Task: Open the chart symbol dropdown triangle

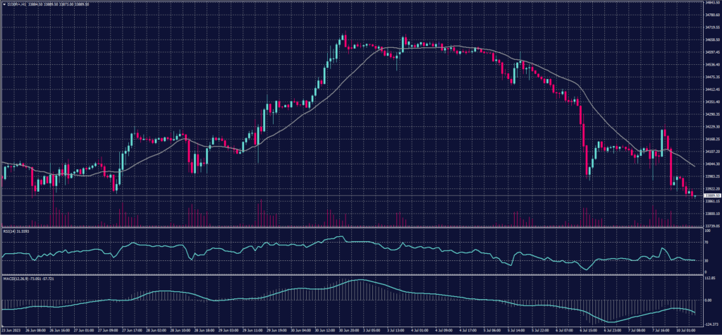Action: 4,4
